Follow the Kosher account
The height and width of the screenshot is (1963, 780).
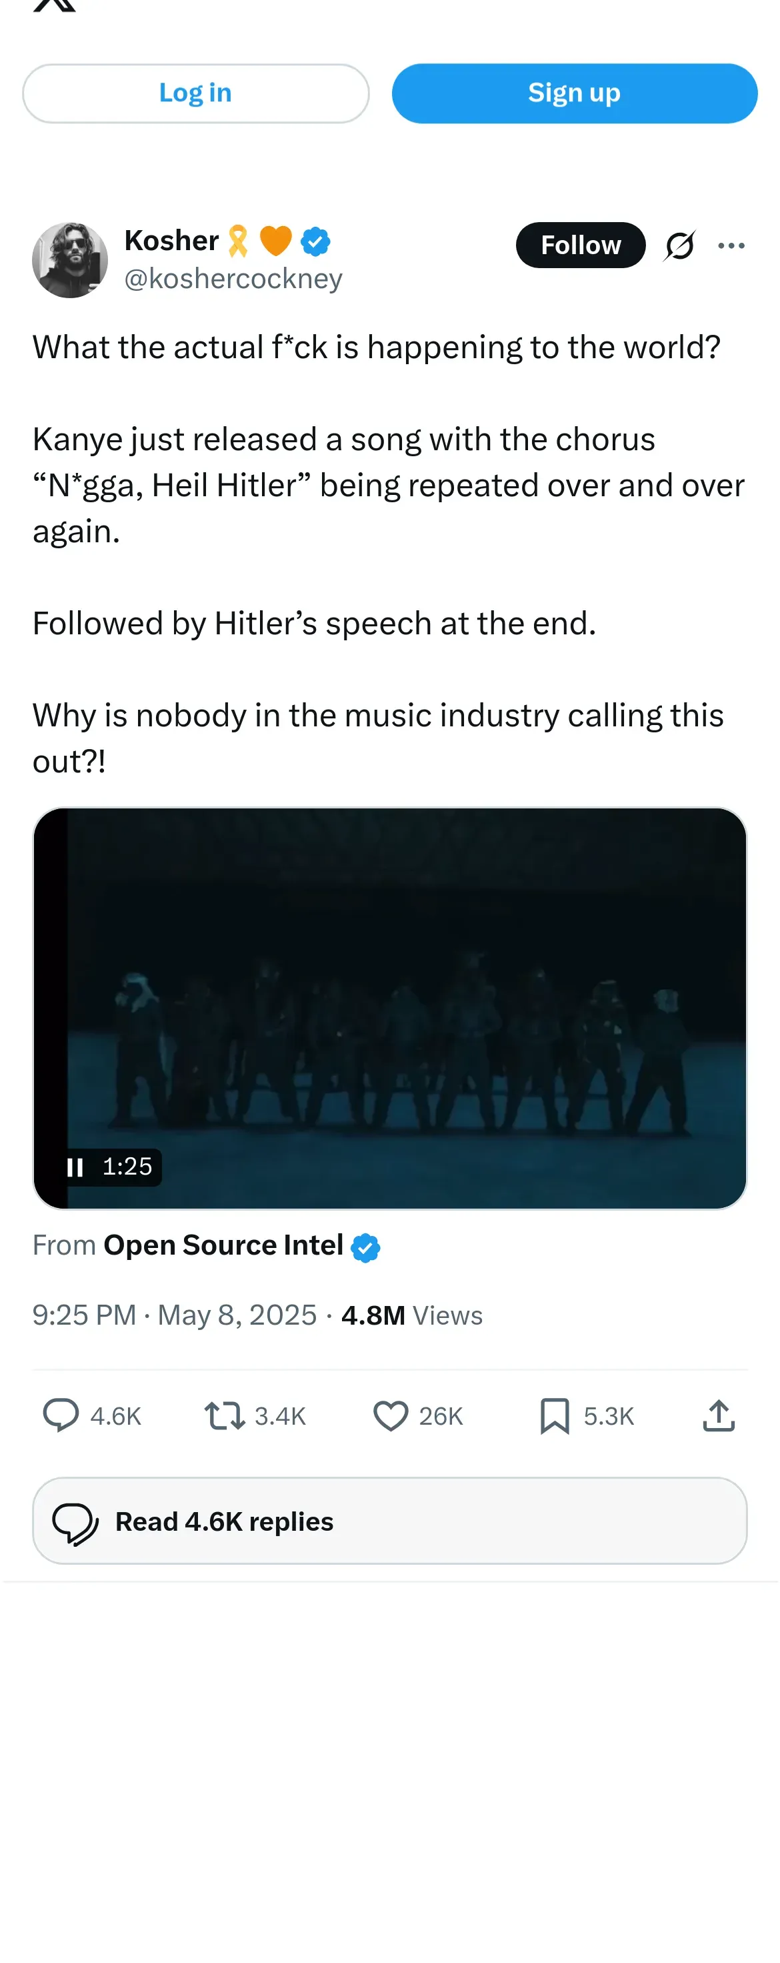coord(580,245)
